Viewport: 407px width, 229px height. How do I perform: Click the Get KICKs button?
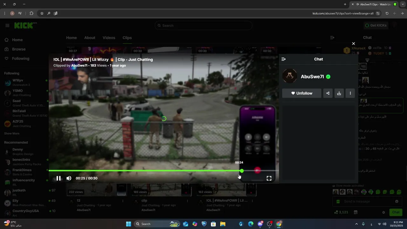point(376,25)
